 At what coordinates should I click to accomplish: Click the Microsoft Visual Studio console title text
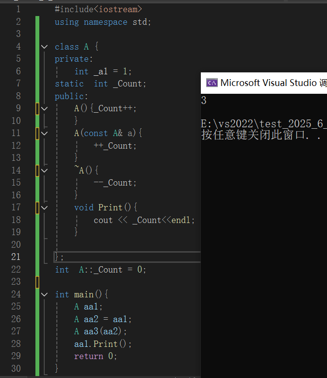click(x=274, y=83)
